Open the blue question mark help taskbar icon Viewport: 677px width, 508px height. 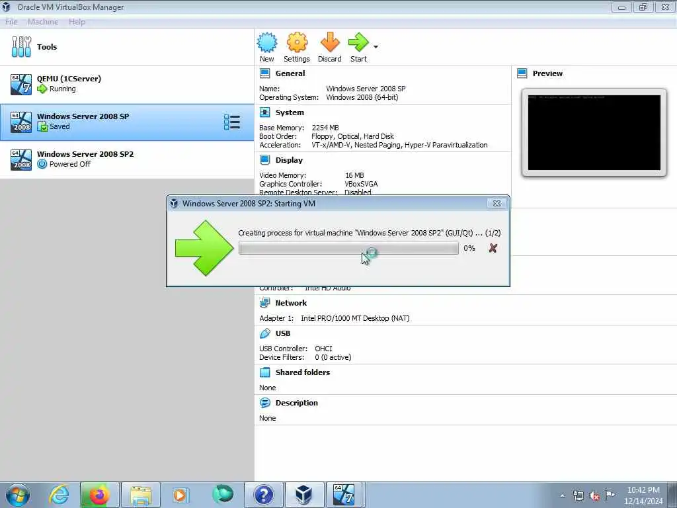pyautogui.click(x=264, y=495)
